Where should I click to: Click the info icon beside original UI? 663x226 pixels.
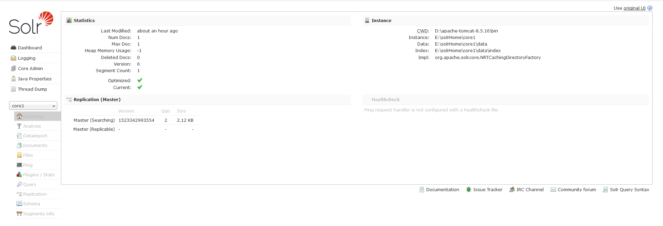point(650,8)
